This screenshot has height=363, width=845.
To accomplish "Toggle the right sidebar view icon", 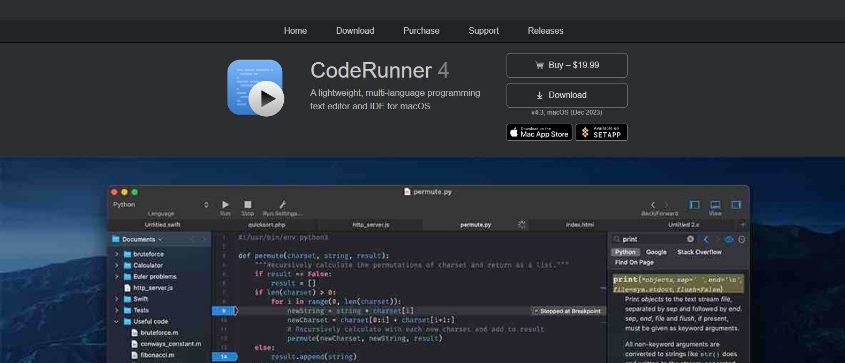I will (736, 205).
